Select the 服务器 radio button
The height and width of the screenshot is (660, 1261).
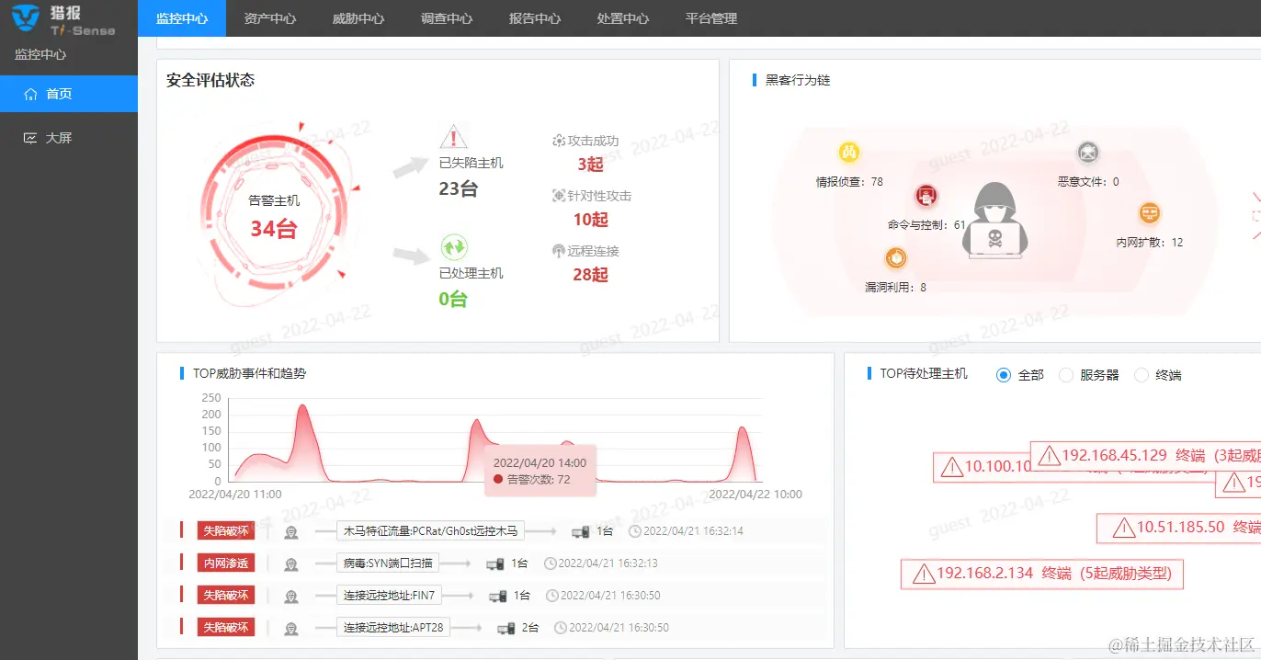tap(1066, 375)
